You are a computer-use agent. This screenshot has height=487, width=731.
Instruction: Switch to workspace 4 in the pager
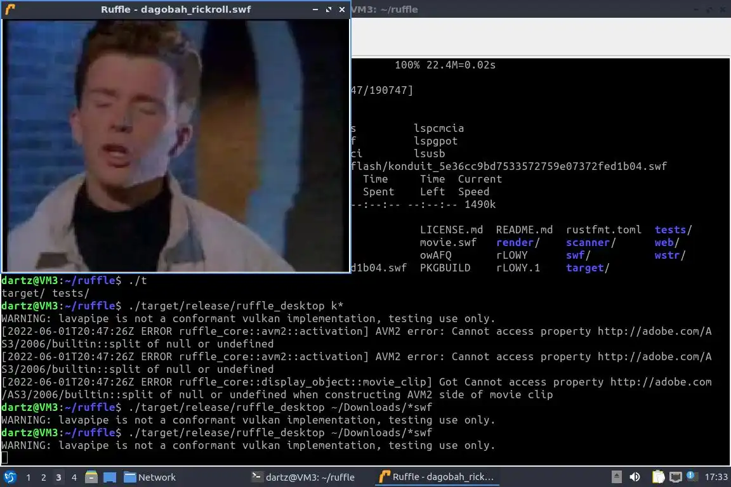click(74, 477)
